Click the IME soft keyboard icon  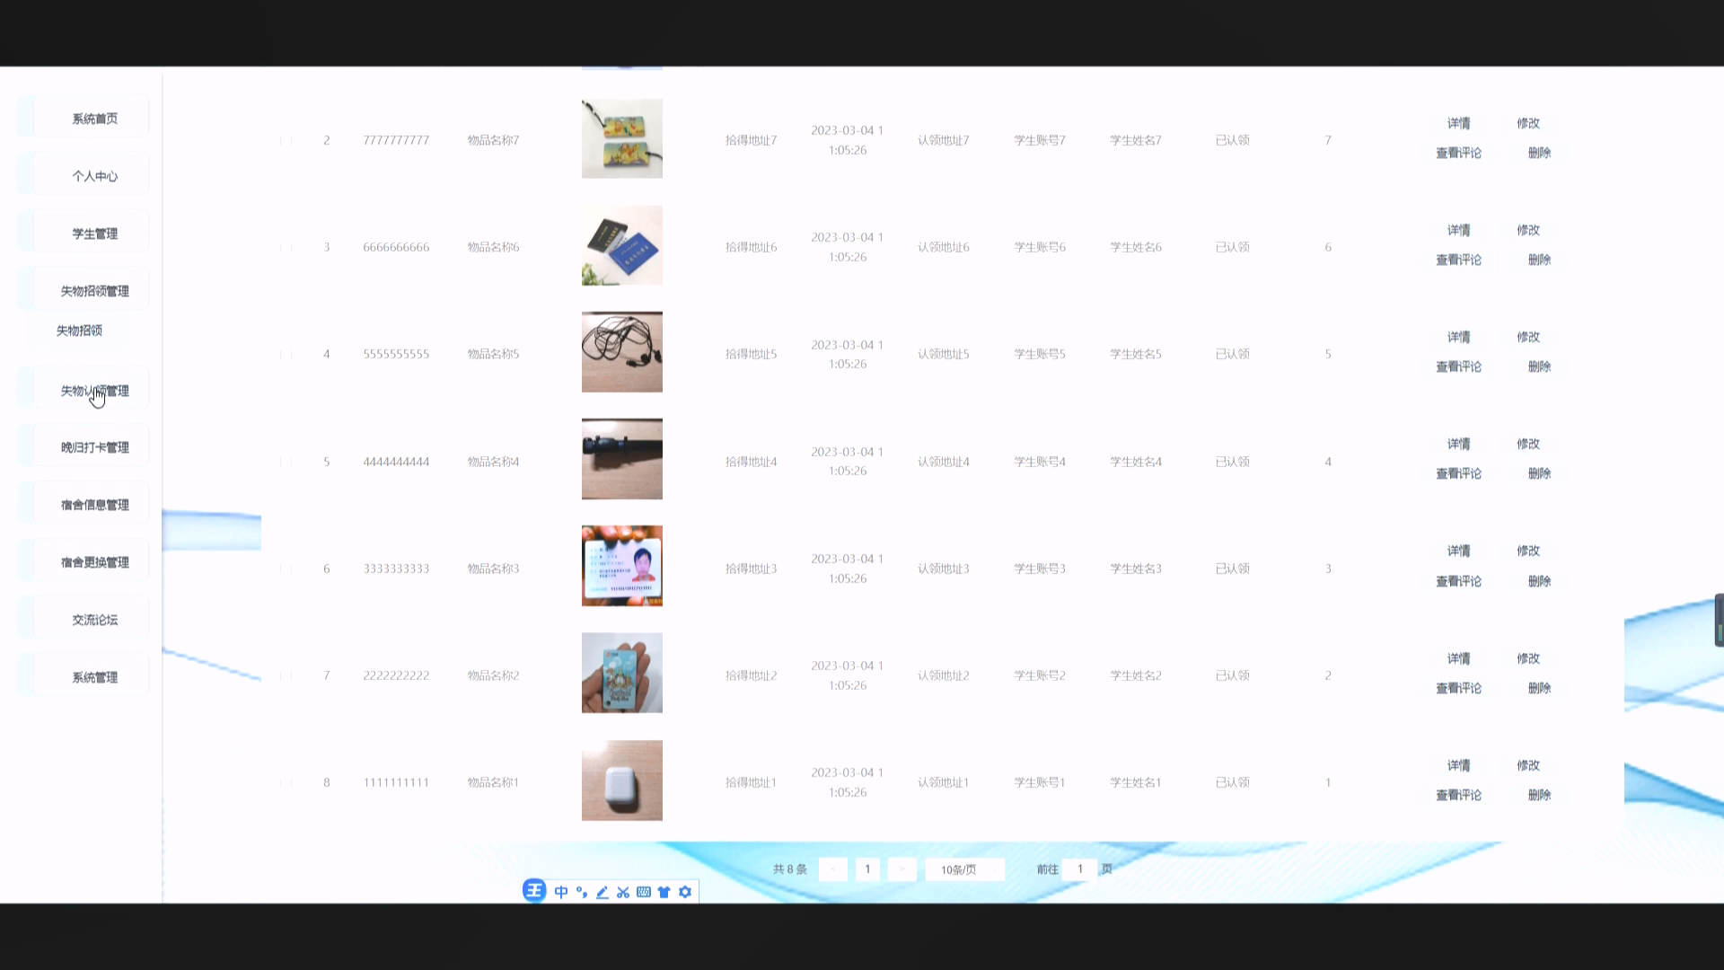(x=644, y=892)
